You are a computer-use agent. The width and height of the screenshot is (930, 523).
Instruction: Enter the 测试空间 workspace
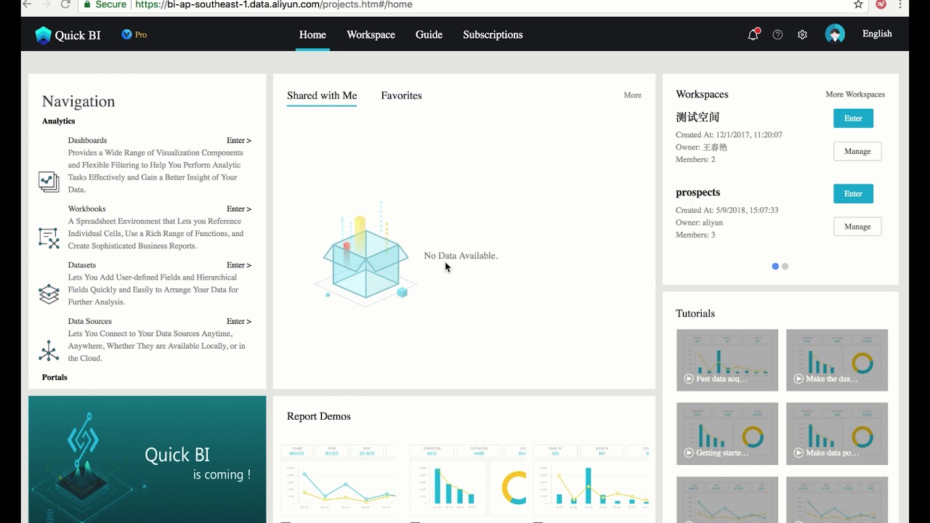pyautogui.click(x=853, y=118)
